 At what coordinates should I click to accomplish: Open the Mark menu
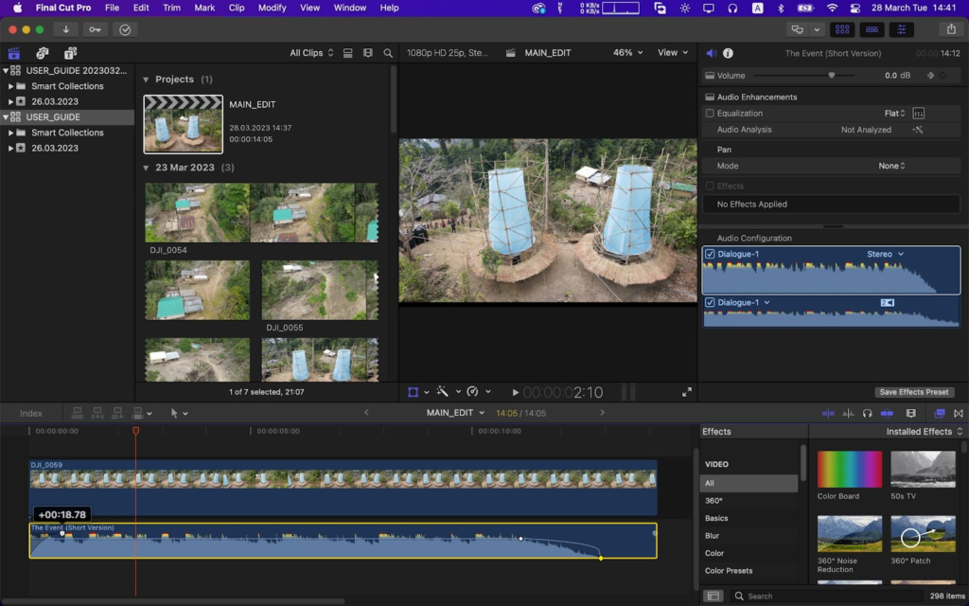pyautogui.click(x=204, y=8)
